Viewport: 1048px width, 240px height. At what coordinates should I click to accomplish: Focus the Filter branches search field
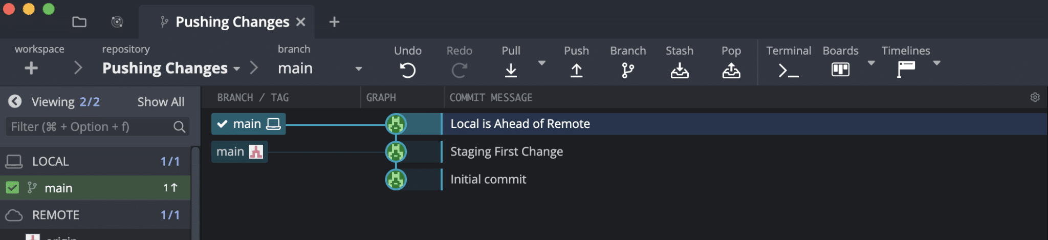97,126
